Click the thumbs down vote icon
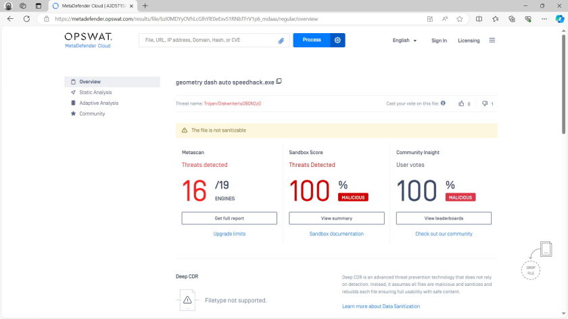 point(485,103)
